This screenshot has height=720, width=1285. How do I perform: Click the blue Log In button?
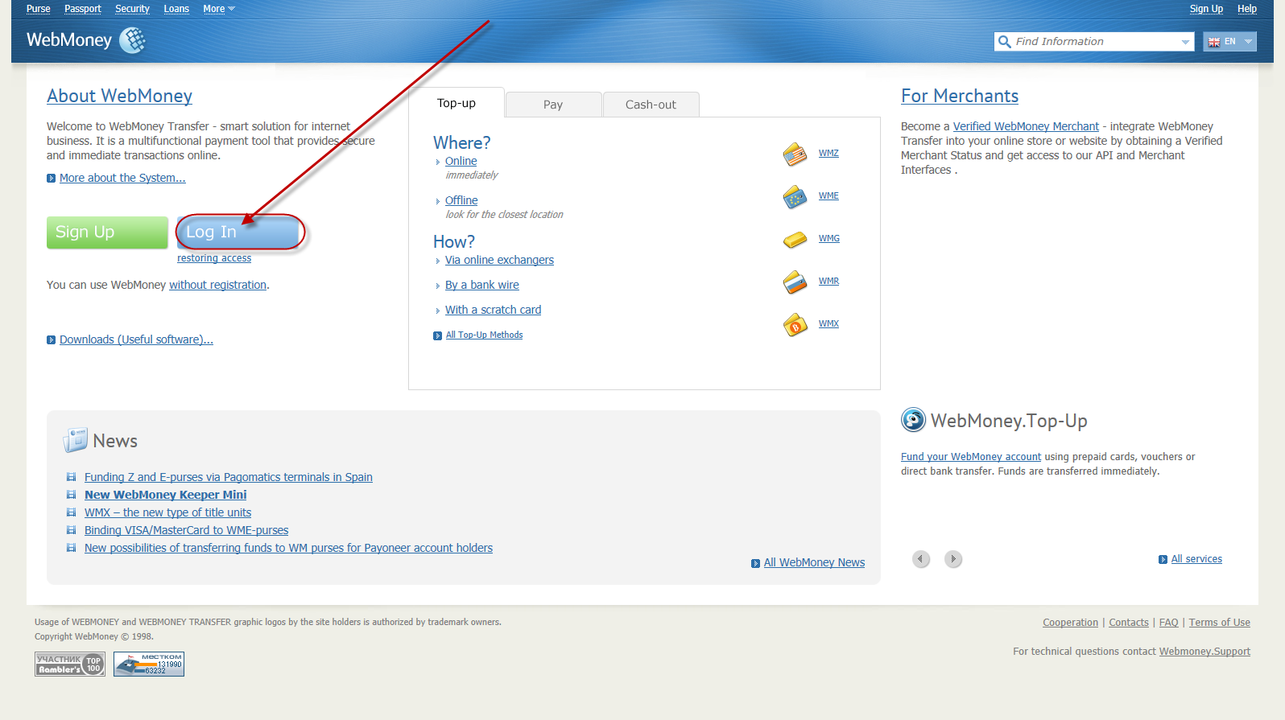point(238,232)
